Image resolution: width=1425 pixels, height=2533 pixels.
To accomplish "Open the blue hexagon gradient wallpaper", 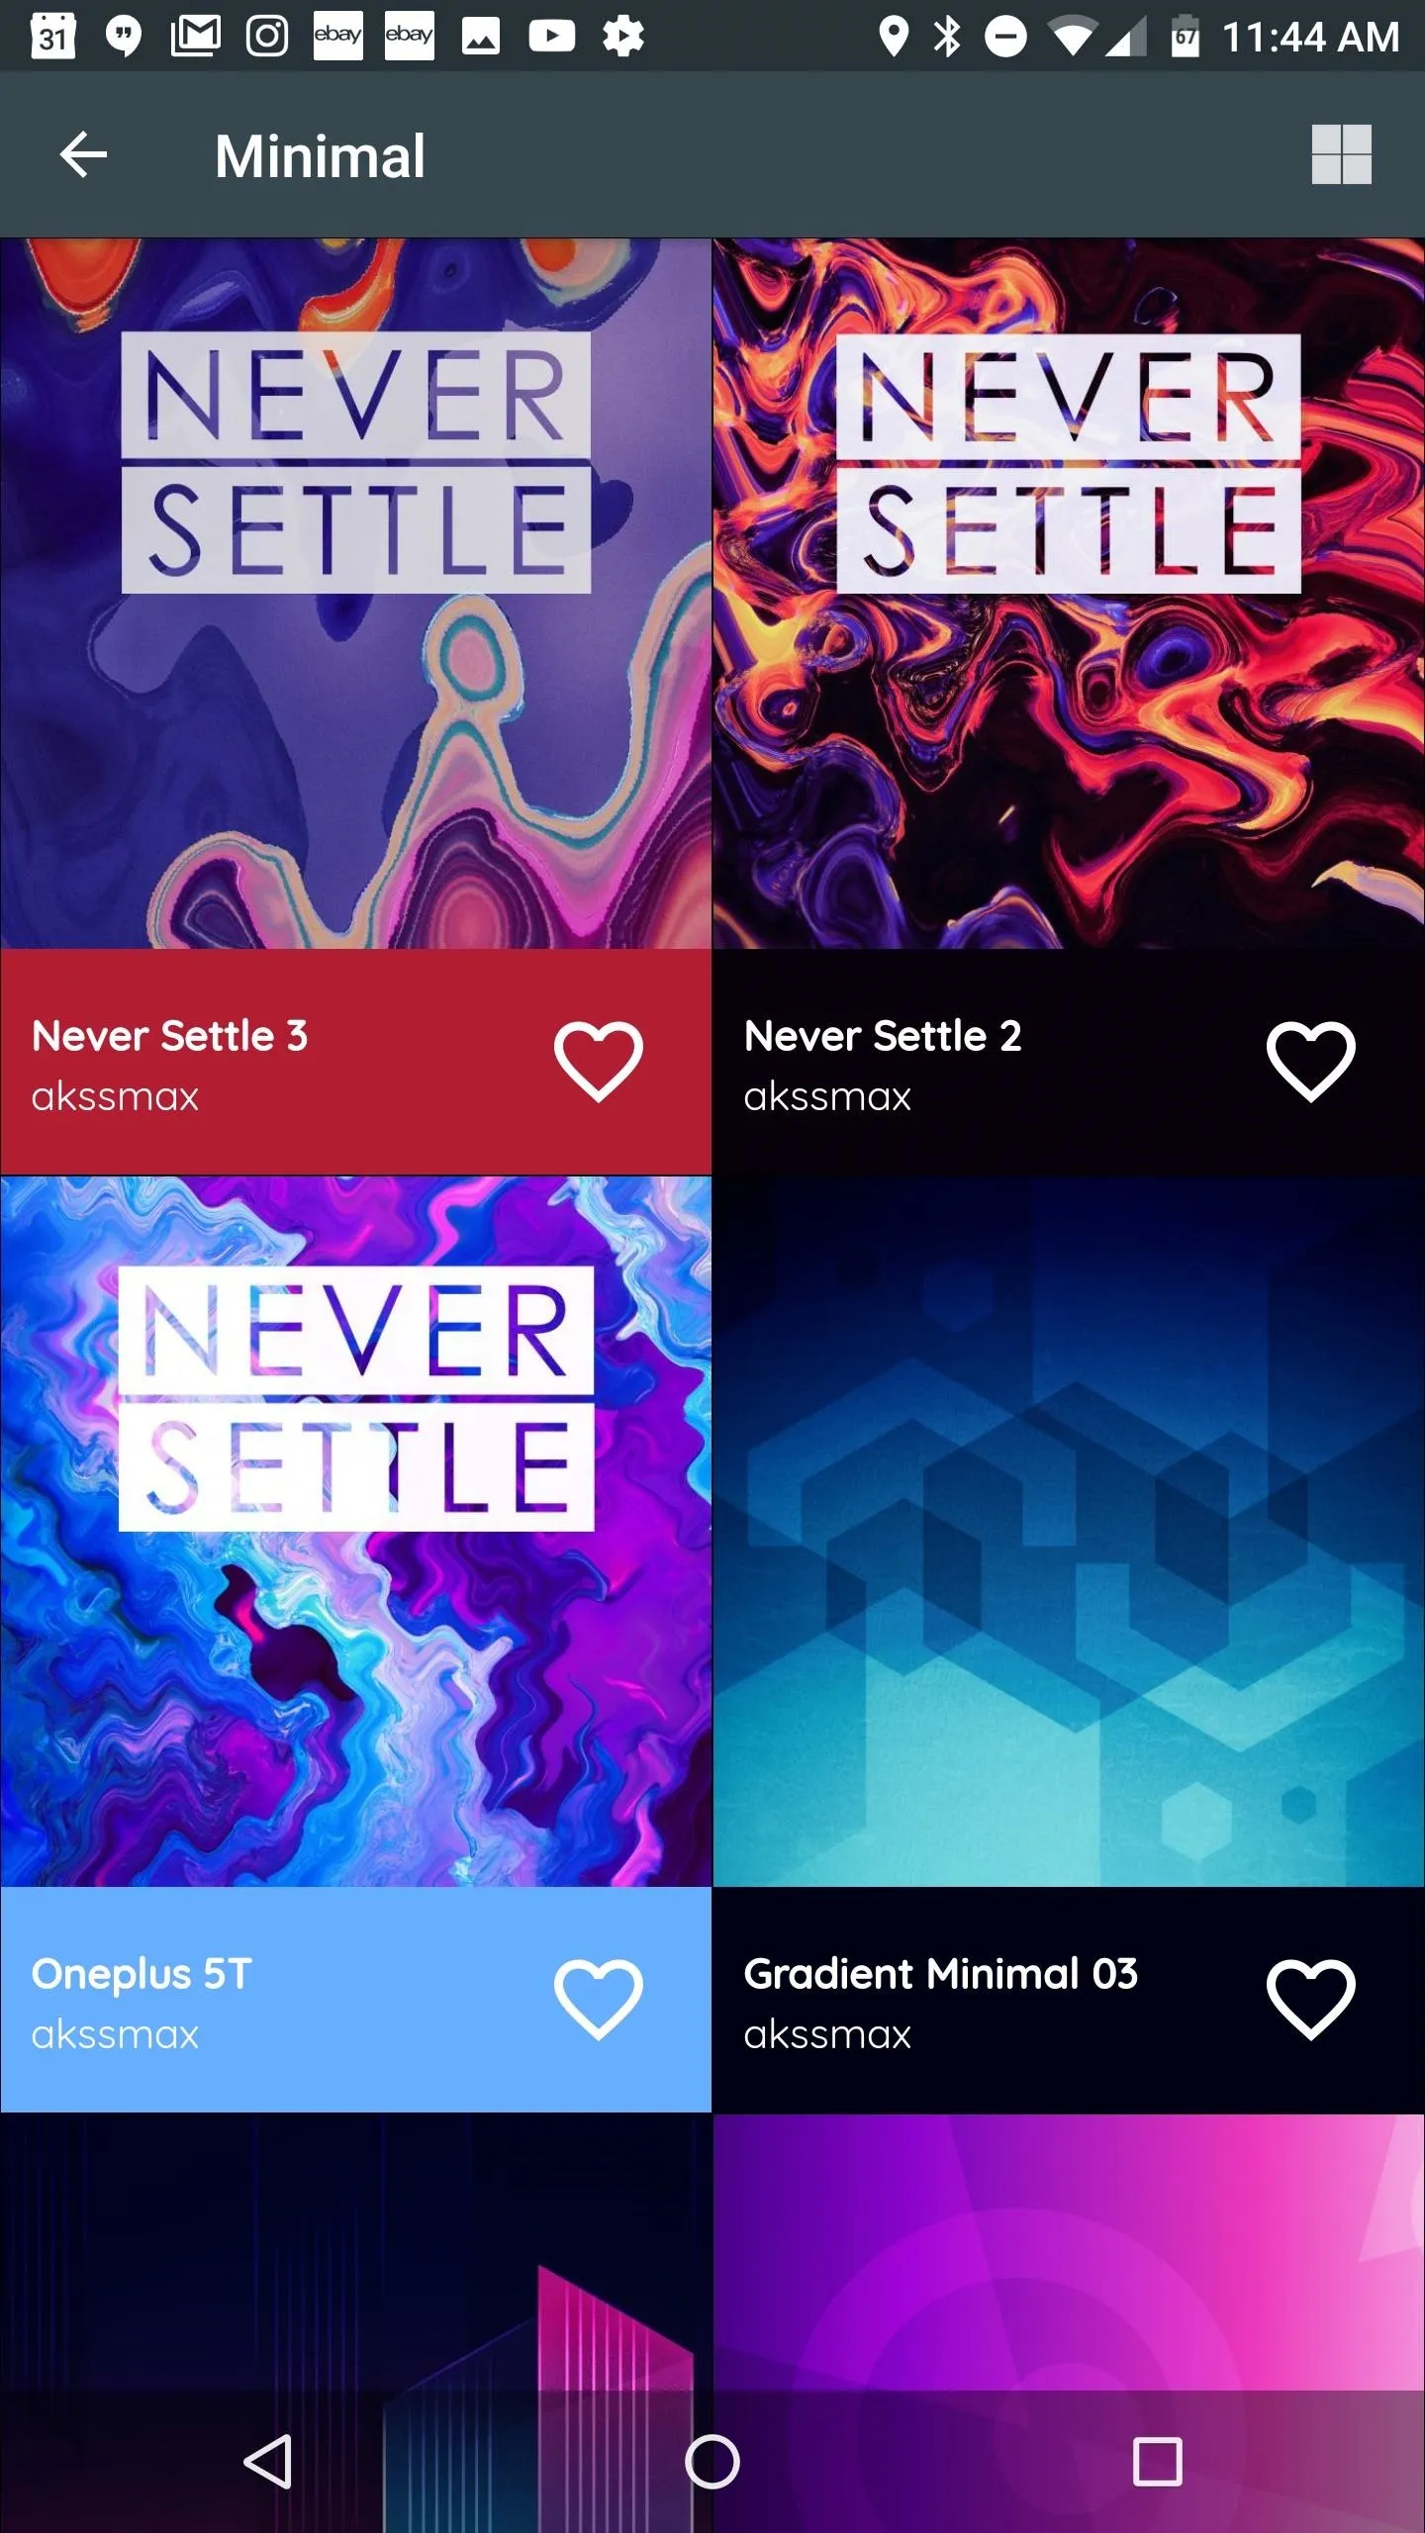I will tap(1069, 1531).
